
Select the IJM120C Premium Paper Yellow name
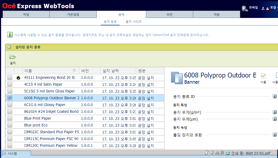pos(51,145)
